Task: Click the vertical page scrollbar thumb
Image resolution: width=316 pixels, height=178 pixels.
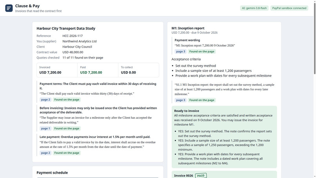Action: pos(315,38)
